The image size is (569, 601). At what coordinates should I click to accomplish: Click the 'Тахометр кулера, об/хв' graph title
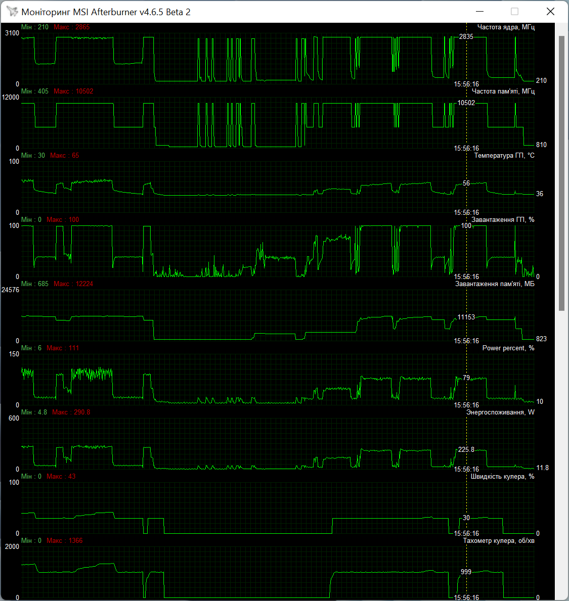[499, 541]
